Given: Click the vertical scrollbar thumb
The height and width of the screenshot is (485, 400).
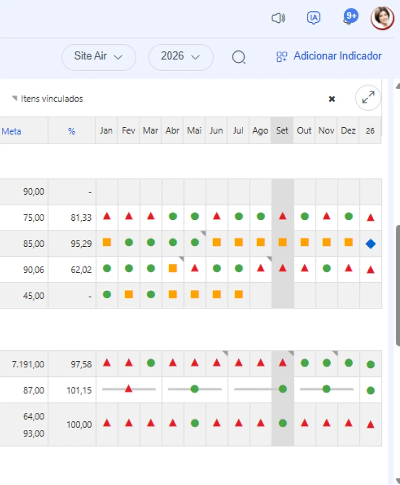Looking at the screenshot, I should point(398,285).
